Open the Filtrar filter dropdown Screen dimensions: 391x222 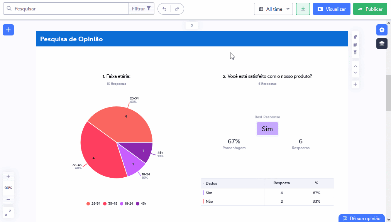(x=142, y=8)
